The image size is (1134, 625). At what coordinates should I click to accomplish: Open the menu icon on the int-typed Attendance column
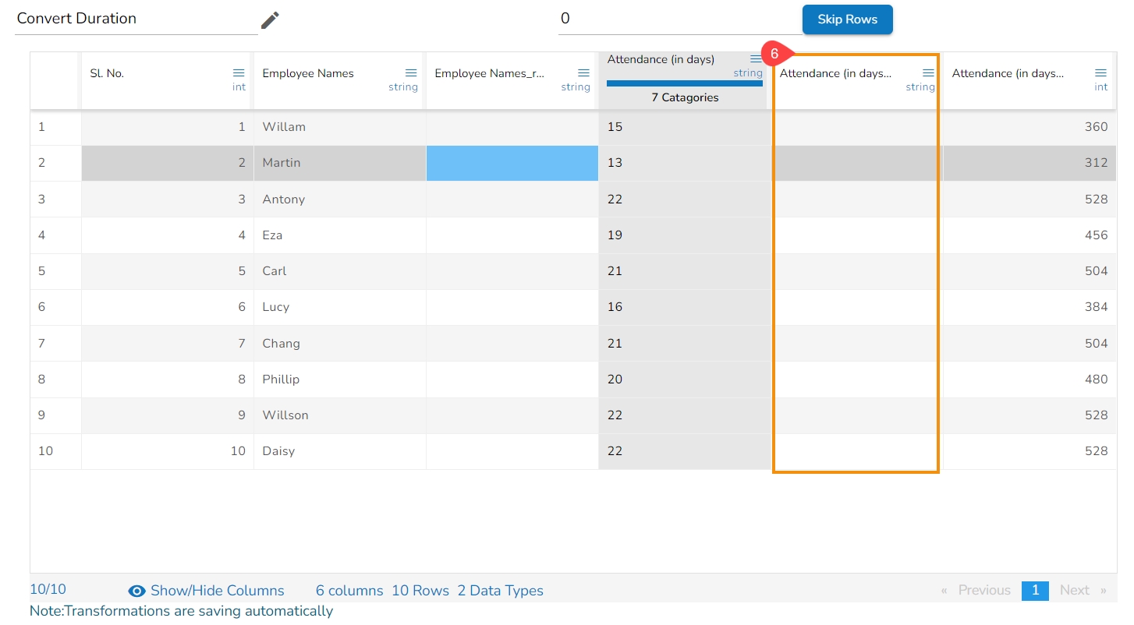(x=1100, y=73)
